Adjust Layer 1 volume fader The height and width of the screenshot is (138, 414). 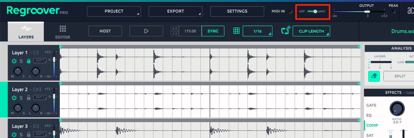[54, 60]
